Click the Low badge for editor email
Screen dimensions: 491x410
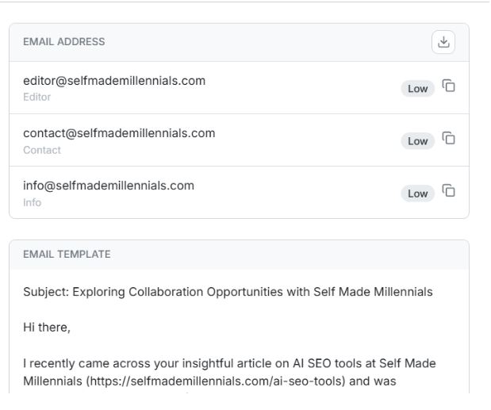417,88
